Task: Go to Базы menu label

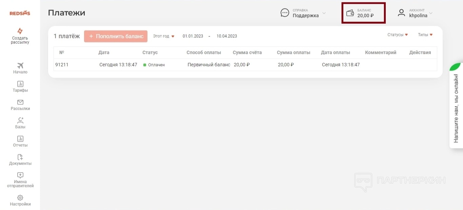Action: click(x=20, y=127)
